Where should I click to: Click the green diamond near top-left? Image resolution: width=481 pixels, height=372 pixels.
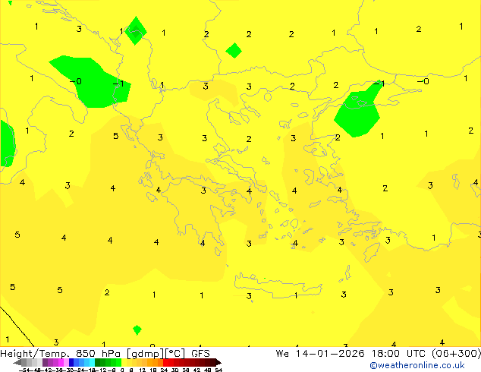click(x=136, y=30)
